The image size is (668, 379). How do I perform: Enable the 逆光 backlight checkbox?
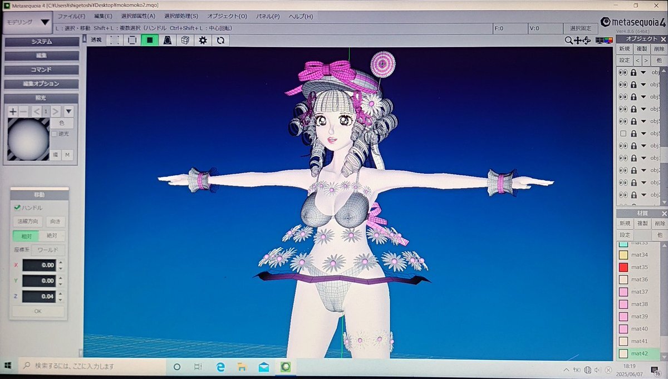click(54, 134)
